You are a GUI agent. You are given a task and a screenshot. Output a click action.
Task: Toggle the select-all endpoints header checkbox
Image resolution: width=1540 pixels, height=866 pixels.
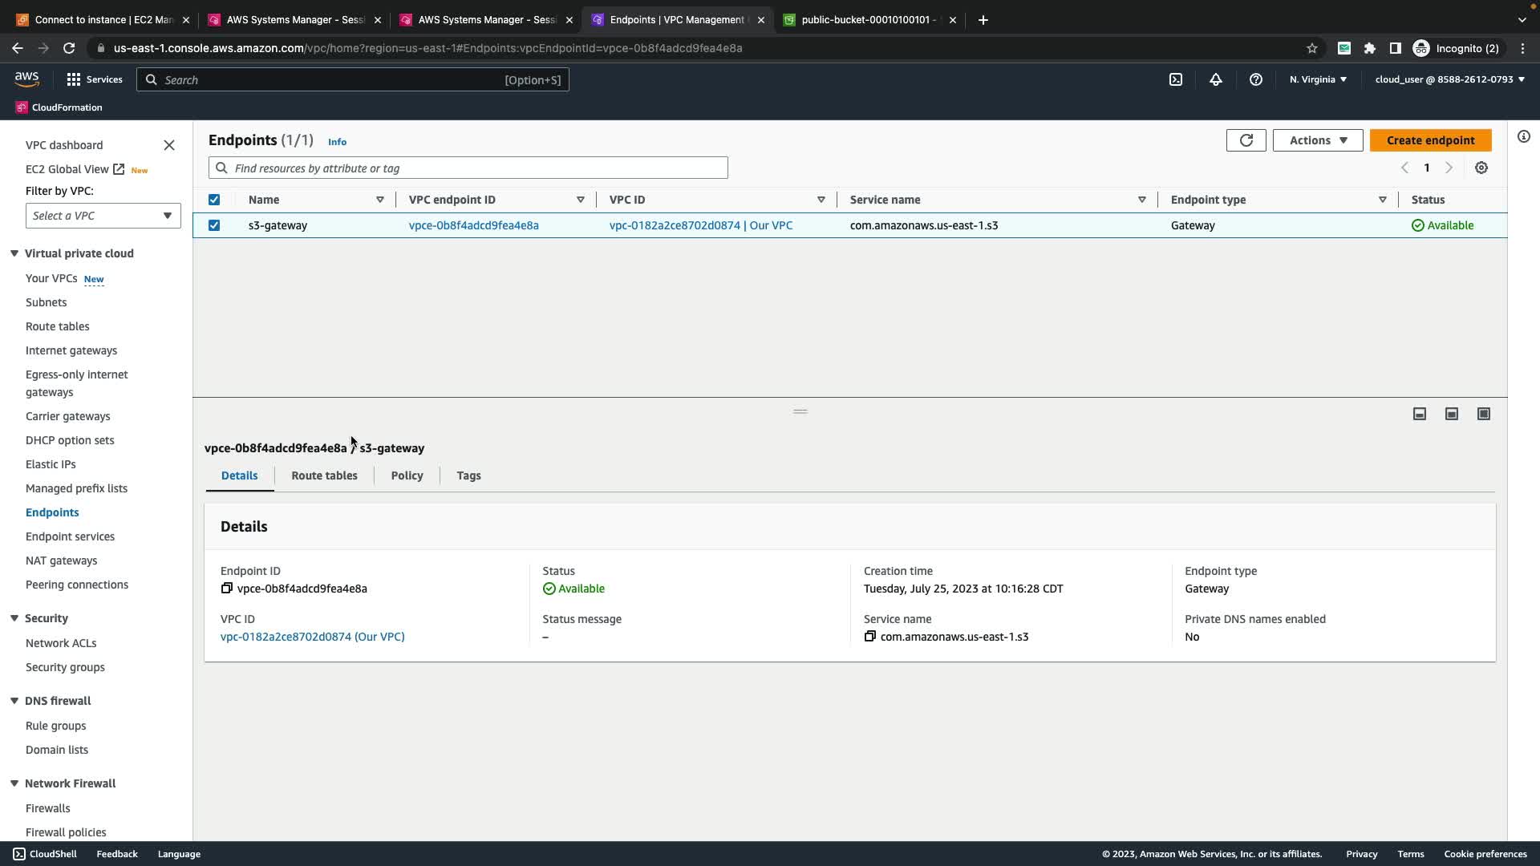[214, 200]
